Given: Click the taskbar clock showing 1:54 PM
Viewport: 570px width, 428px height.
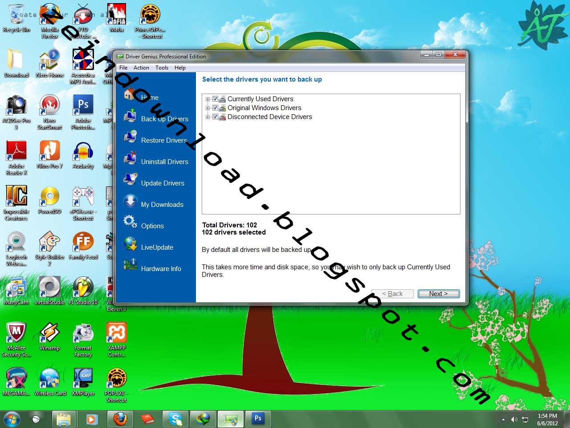Looking at the screenshot, I should (x=547, y=420).
